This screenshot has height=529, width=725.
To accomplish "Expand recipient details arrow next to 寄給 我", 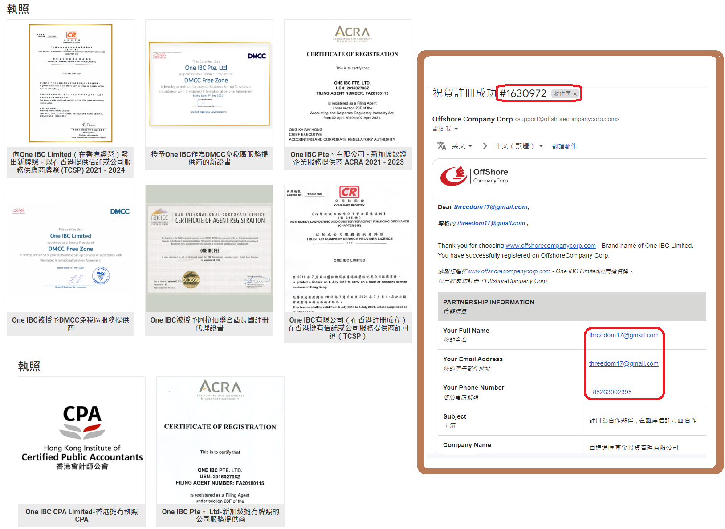I will [456, 129].
